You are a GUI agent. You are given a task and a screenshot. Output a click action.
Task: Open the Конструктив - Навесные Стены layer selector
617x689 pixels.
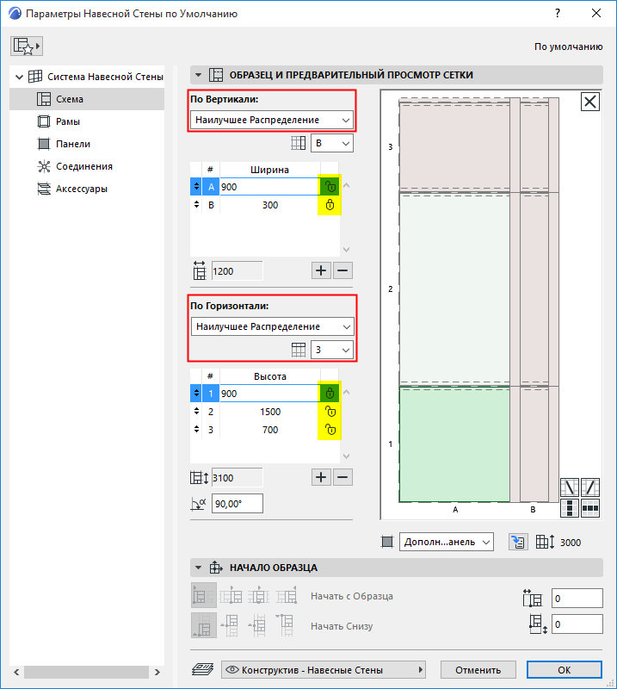324,670
